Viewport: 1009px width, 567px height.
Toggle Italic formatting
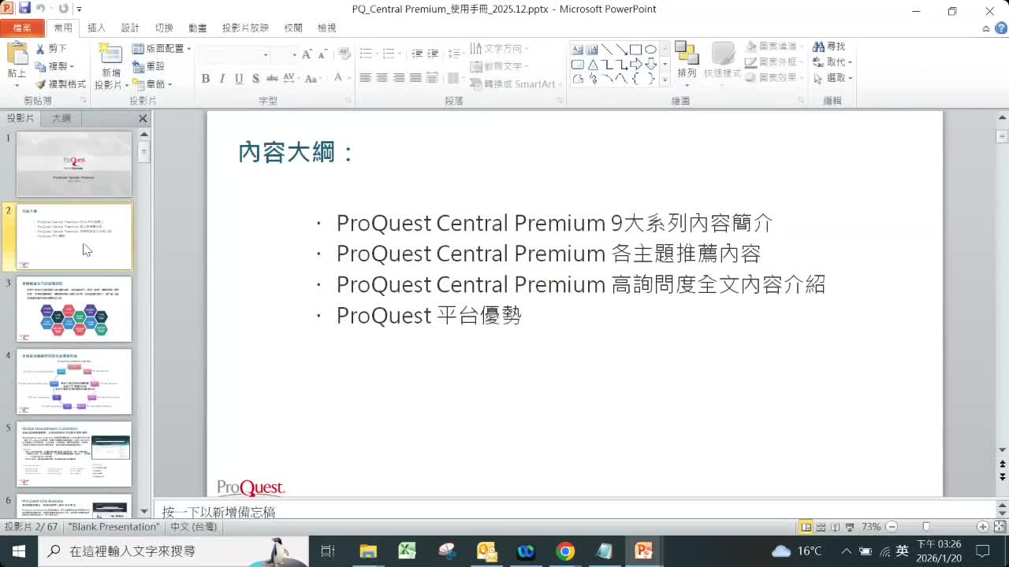(222, 79)
